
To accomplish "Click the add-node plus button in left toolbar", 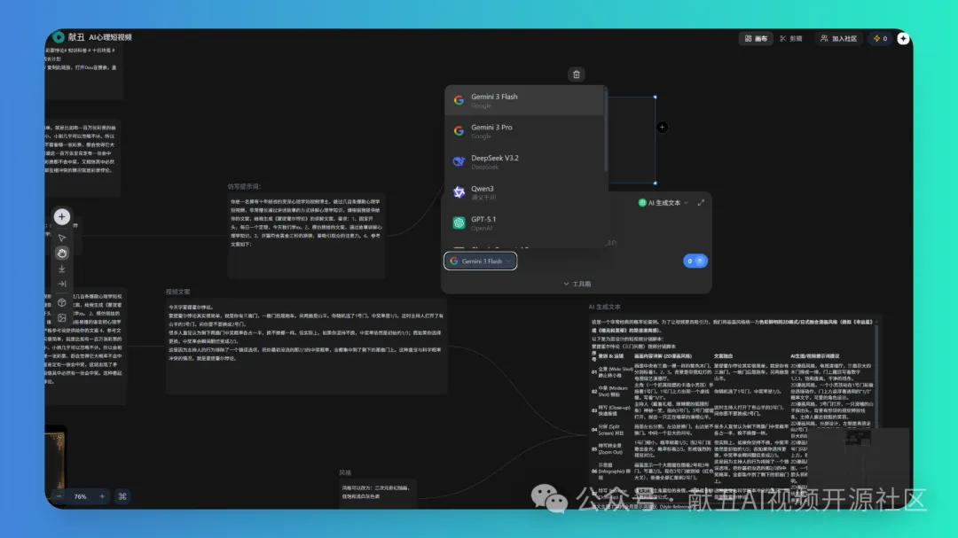I will pos(62,217).
